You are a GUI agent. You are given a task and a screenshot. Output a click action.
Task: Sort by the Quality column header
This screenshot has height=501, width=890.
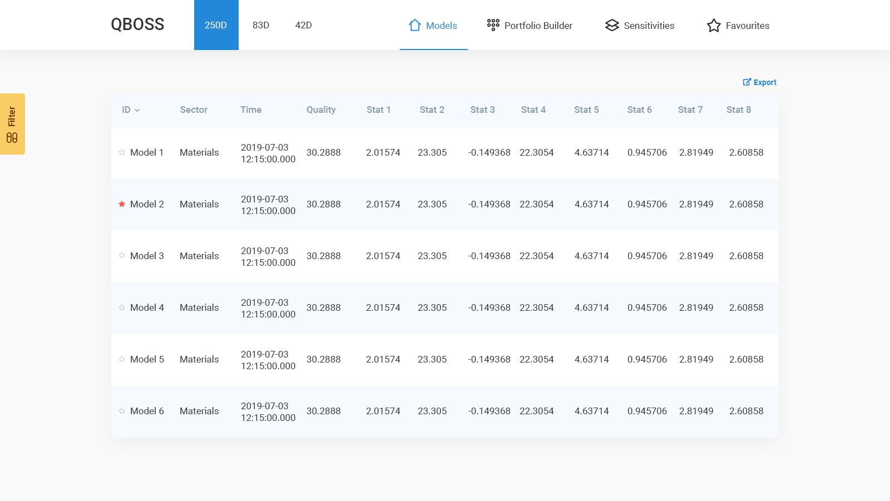[320, 110]
